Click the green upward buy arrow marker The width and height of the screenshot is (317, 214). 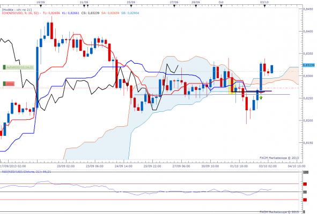(x=261, y=97)
